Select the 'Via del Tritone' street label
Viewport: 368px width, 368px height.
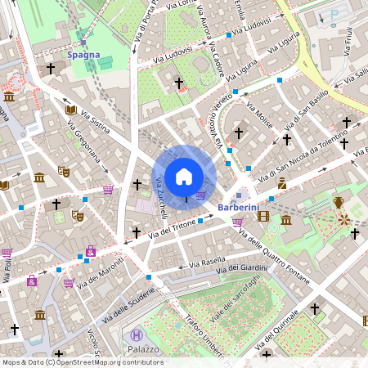click(172, 229)
